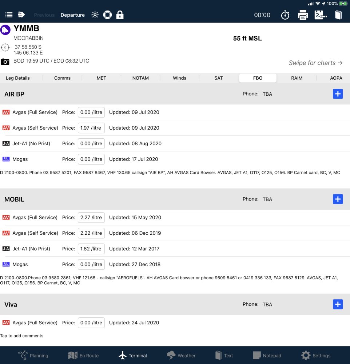Open the airport camera icon
350x364 pixels.
click(5, 62)
